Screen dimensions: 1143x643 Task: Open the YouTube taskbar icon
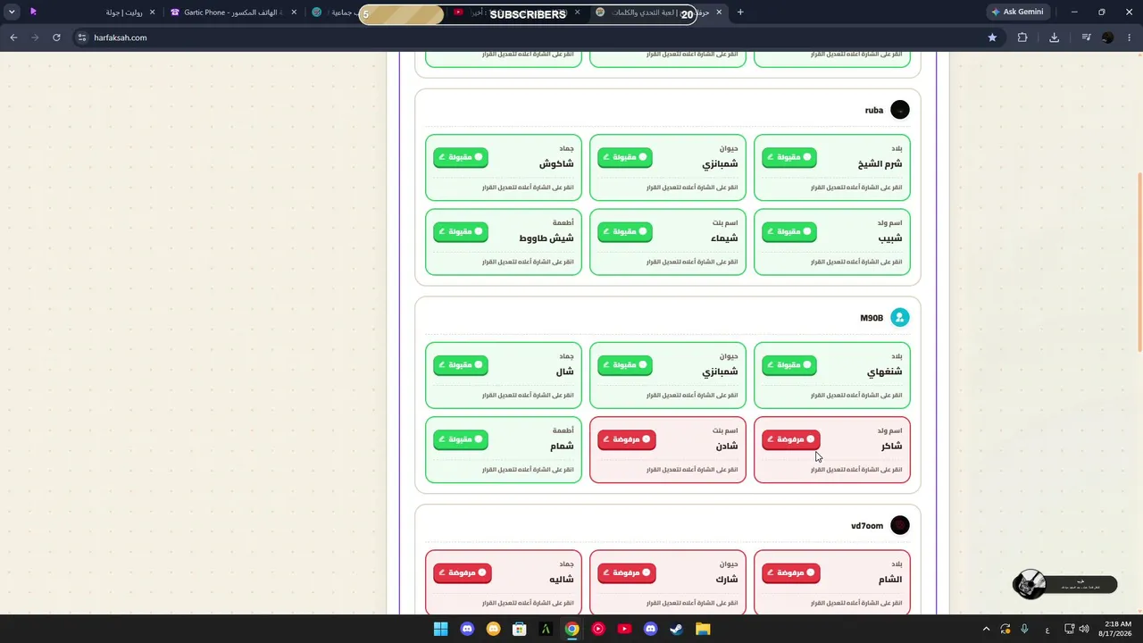624,629
